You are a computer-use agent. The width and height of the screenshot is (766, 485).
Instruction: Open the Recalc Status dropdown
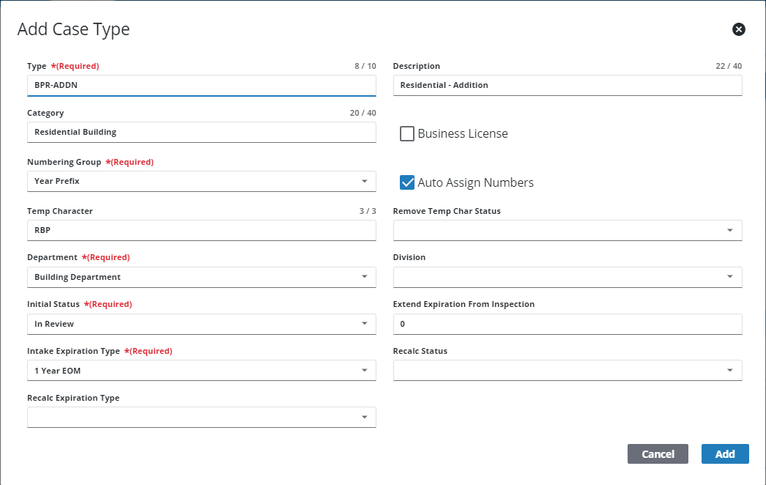568,371
